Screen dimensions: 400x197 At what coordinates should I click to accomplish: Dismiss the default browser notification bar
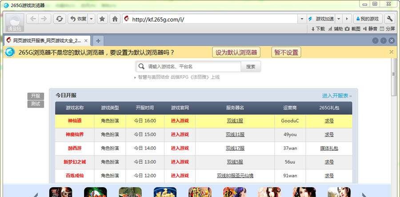391,52
